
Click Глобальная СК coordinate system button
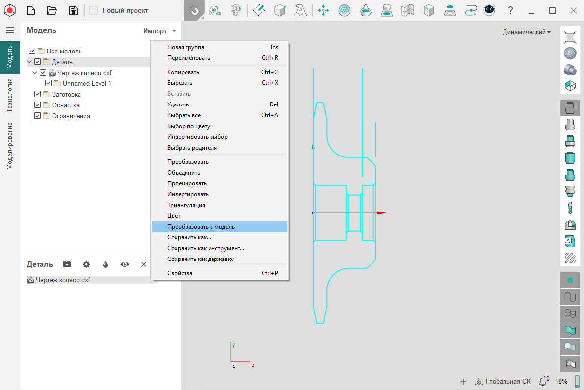click(503, 381)
